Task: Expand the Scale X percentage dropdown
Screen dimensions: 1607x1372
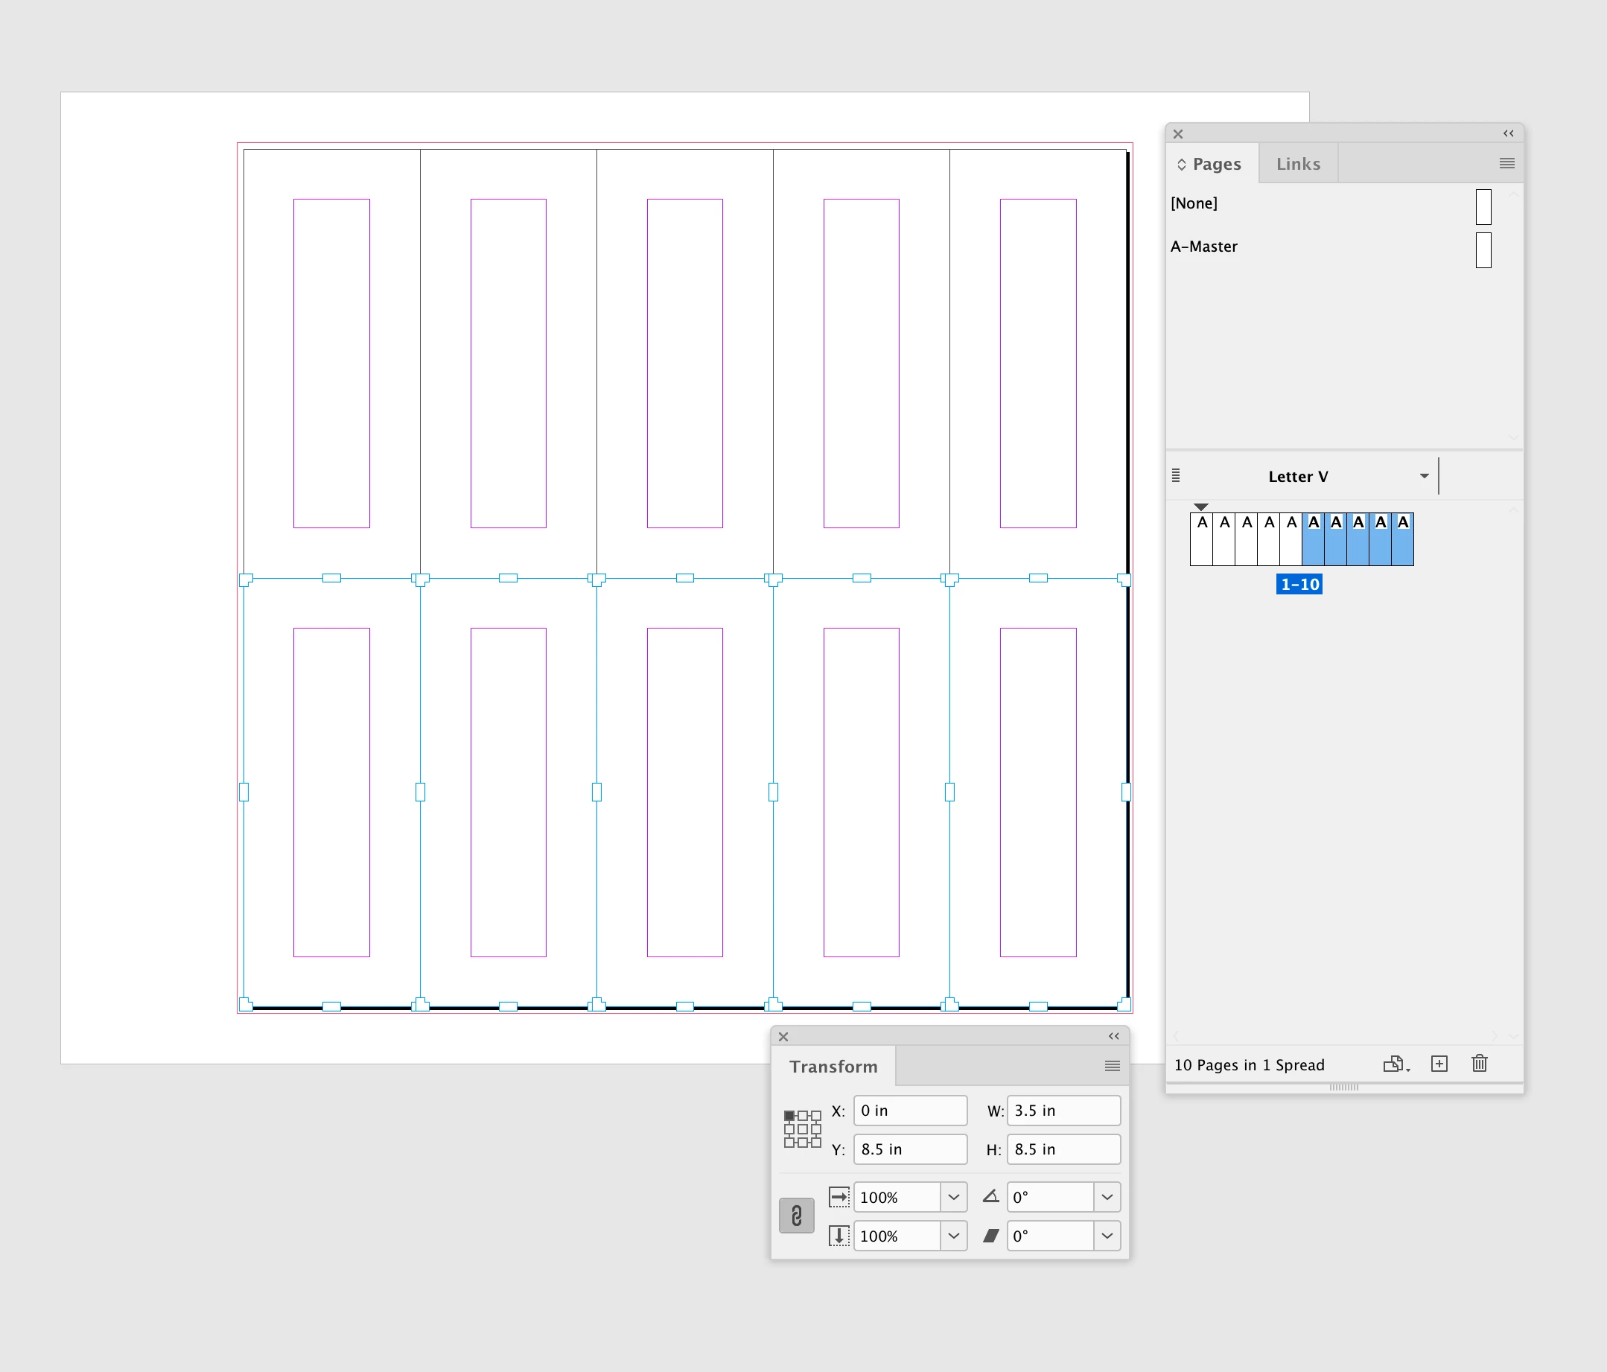Action: (x=953, y=1197)
